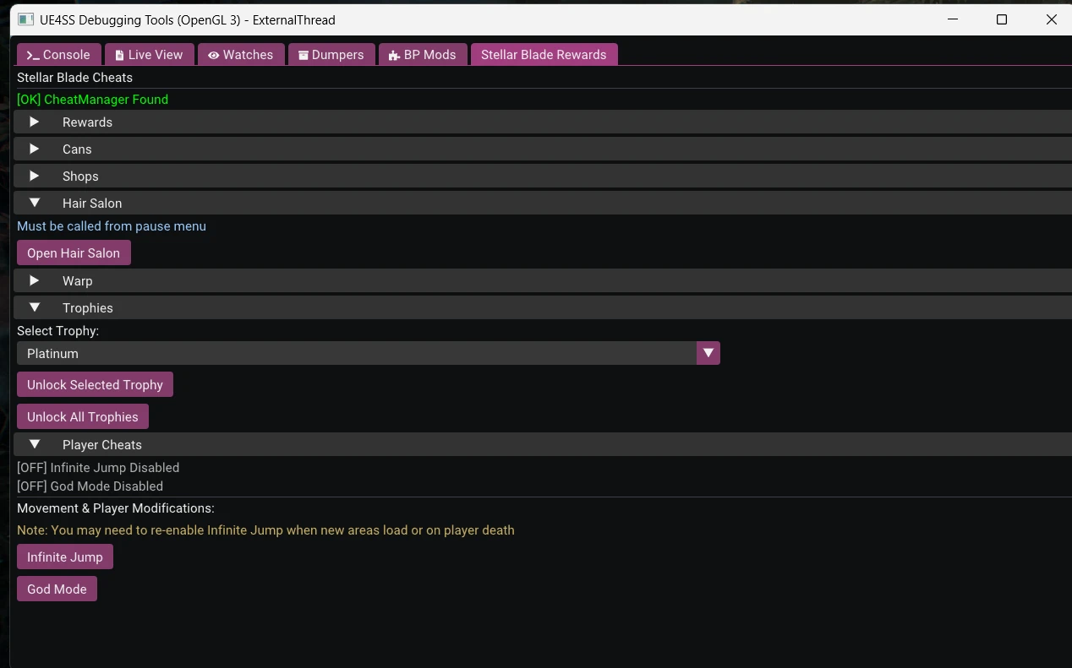Screen dimensions: 1072x668
Task: Click the Unlock All Trophies button
Action: click(x=82, y=415)
